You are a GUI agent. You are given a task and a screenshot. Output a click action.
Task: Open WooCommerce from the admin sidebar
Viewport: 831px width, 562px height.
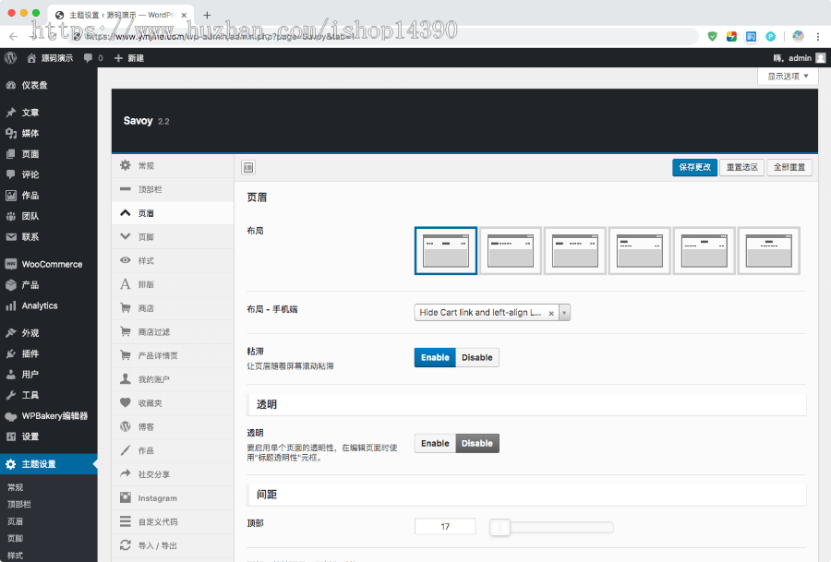[51, 264]
